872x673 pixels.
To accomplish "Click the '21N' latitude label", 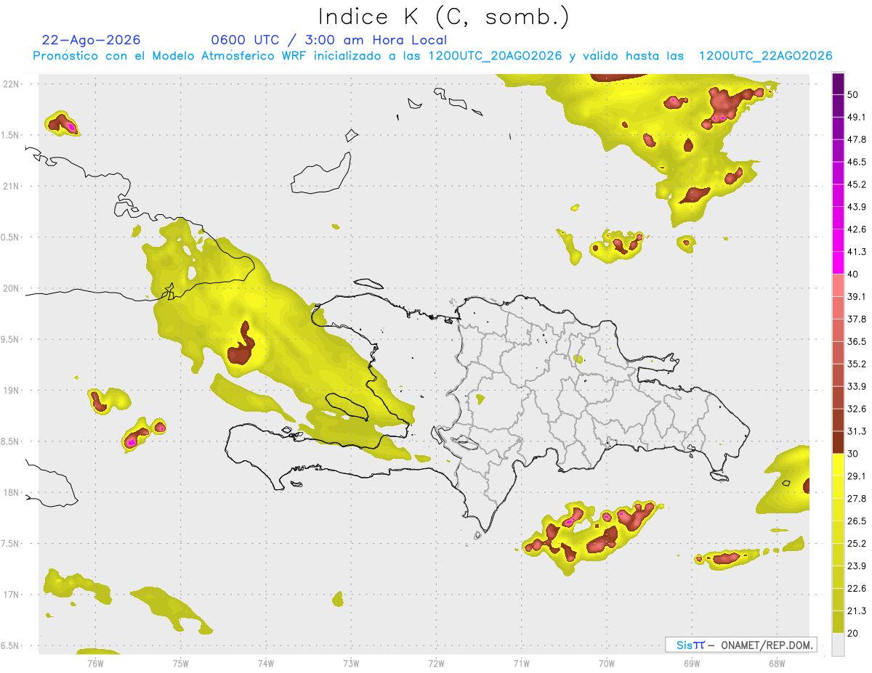I will (x=12, y=186).
